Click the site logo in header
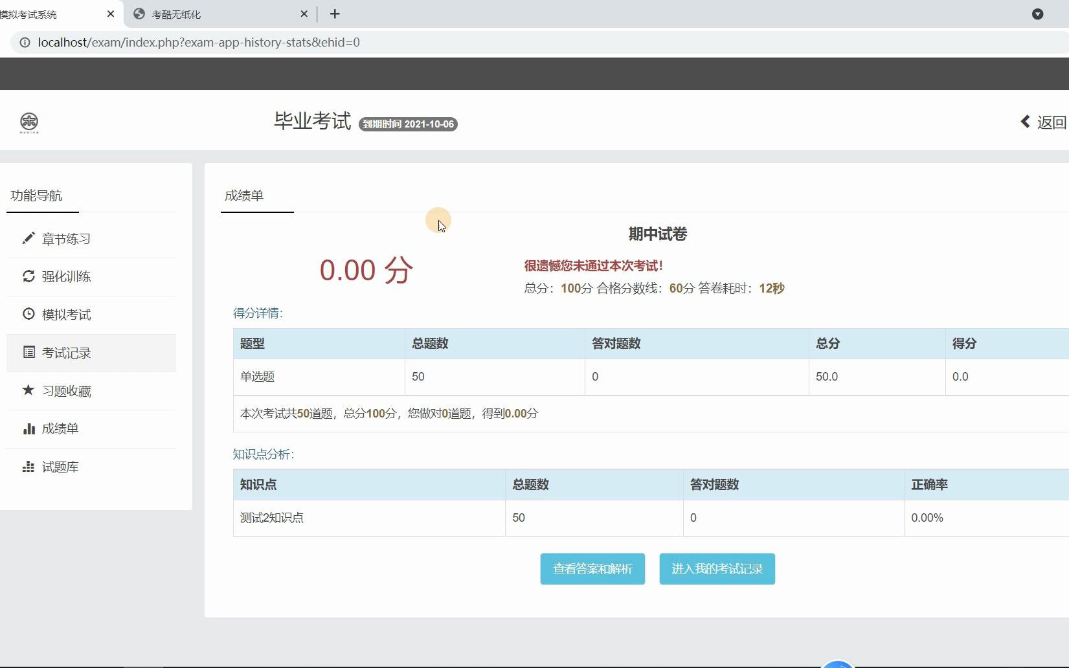 tap(29, 122)
